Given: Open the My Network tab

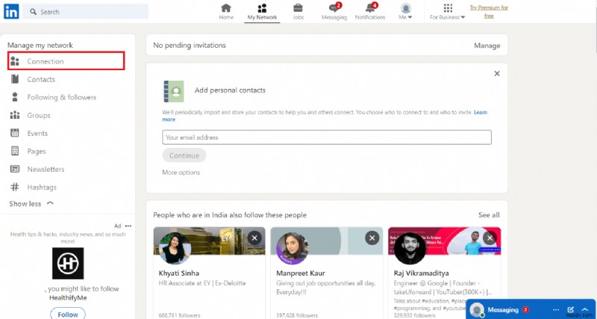Looking at the screenshot, I should coord(263,12).
